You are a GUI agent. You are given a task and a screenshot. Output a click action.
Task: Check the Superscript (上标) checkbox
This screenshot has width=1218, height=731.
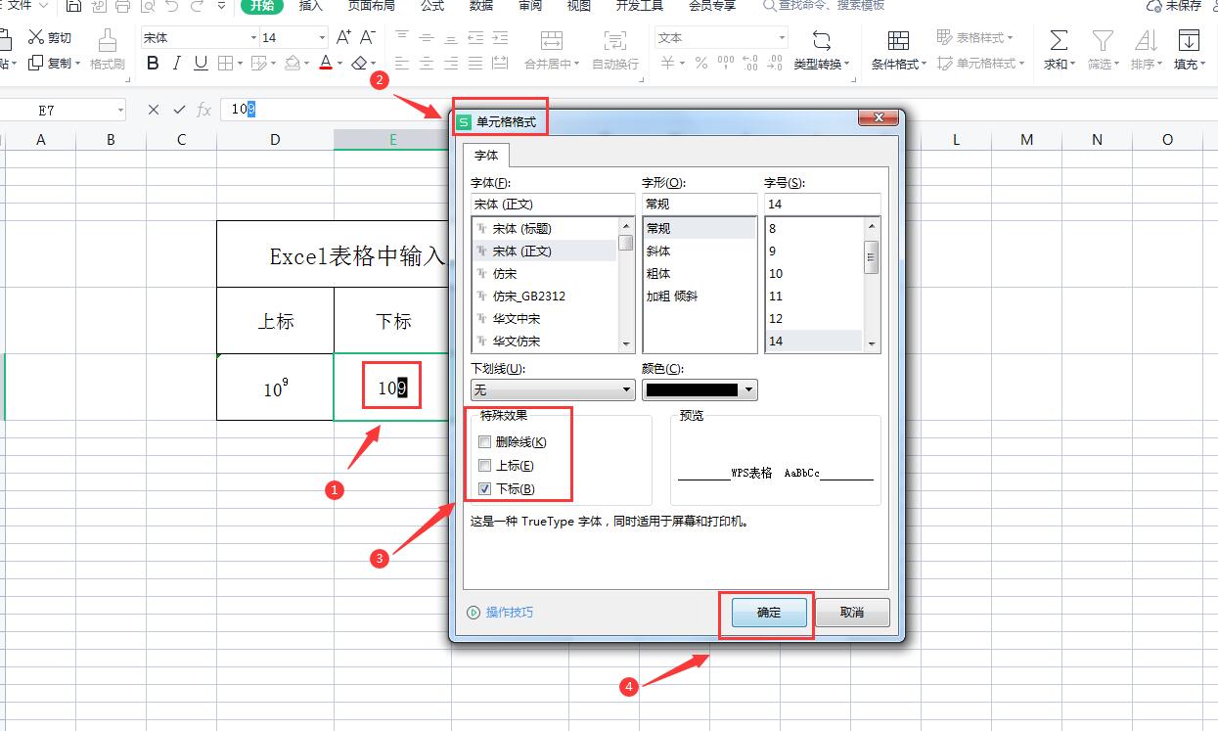(x=484, y=466)
